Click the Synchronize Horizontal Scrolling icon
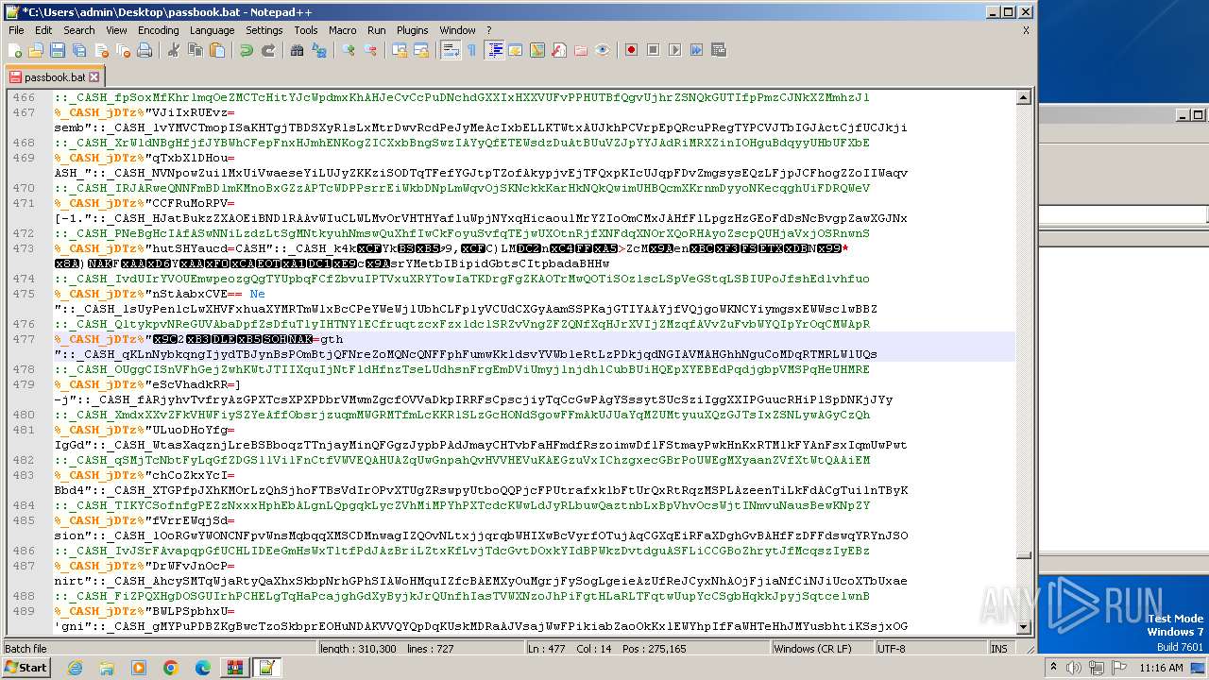Image resolution: width=1209 pixels, height=680 pixels. tap(420, 50)
